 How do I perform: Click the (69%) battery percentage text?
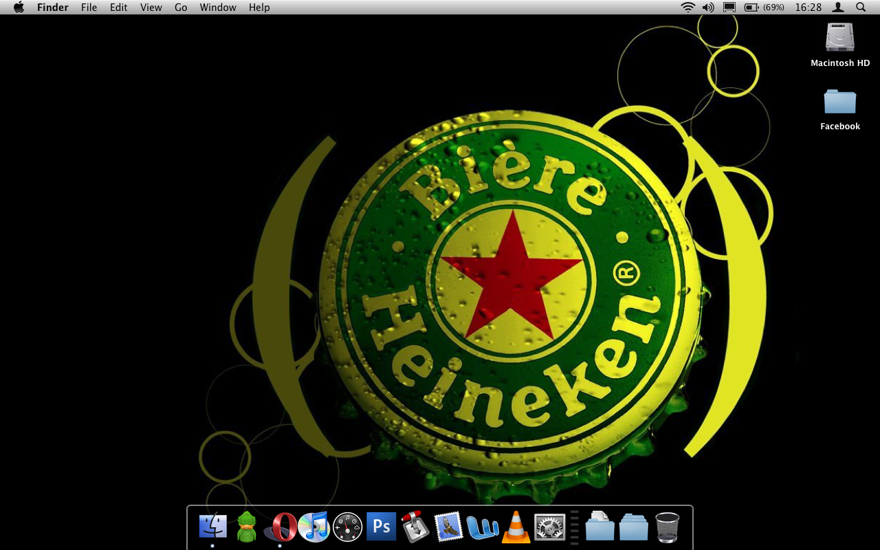pyautogui.click(x=773, y=7)
